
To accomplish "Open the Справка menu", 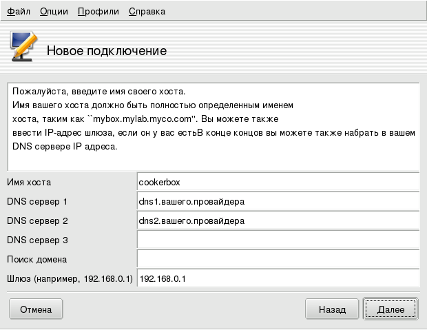I will point(147,12).
